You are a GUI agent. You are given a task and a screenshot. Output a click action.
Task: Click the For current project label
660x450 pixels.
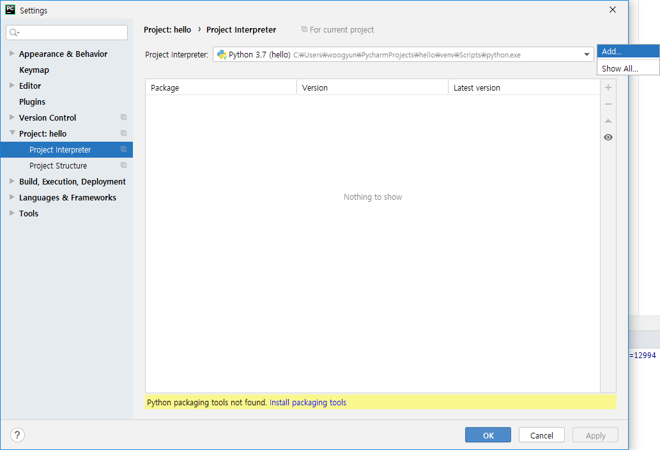[342, 29]
